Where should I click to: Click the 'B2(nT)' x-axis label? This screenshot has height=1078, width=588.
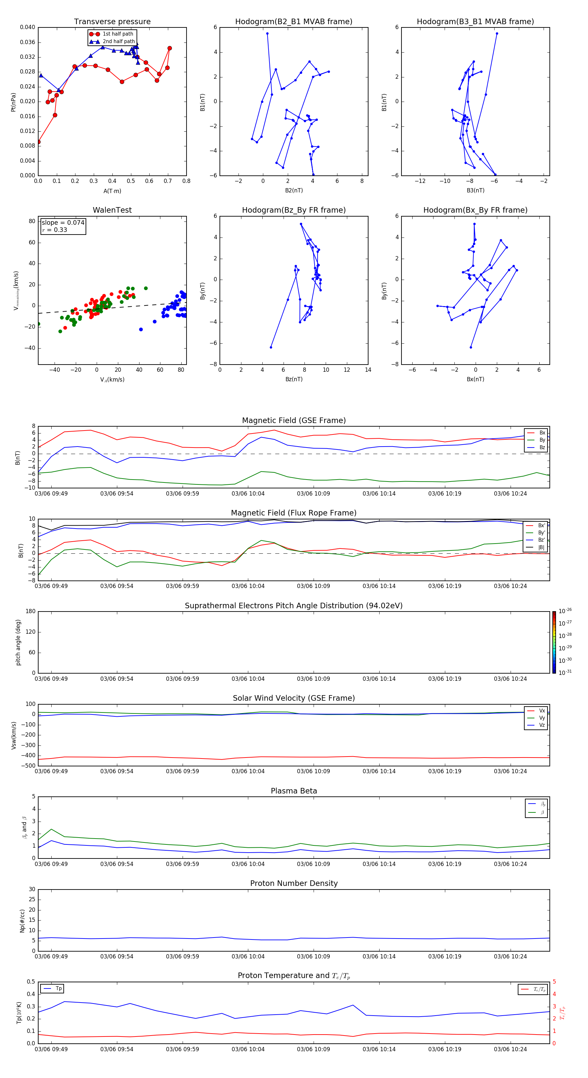click(294, 191)
